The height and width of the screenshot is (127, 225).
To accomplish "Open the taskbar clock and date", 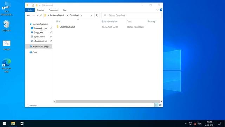I will pos(209,123).
